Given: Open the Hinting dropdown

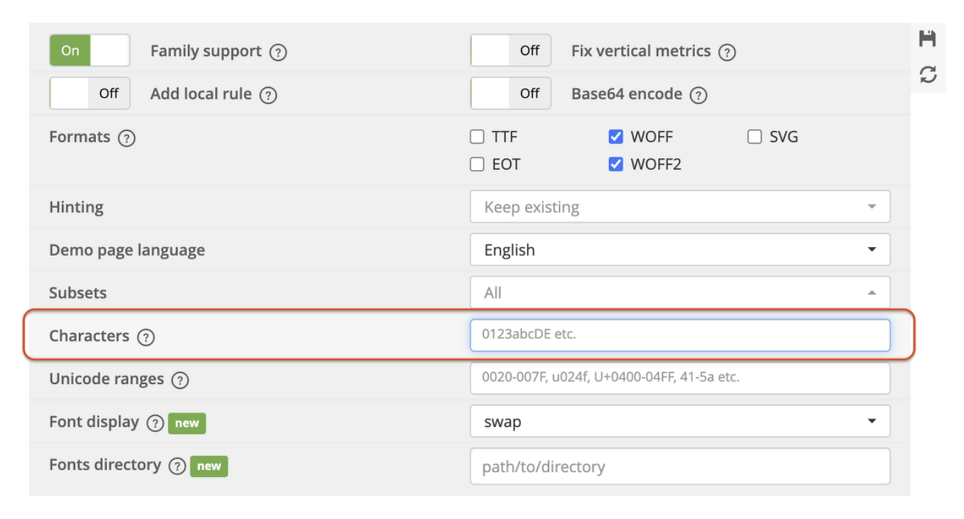Looking at the screenshot, I should pos(680,207).
